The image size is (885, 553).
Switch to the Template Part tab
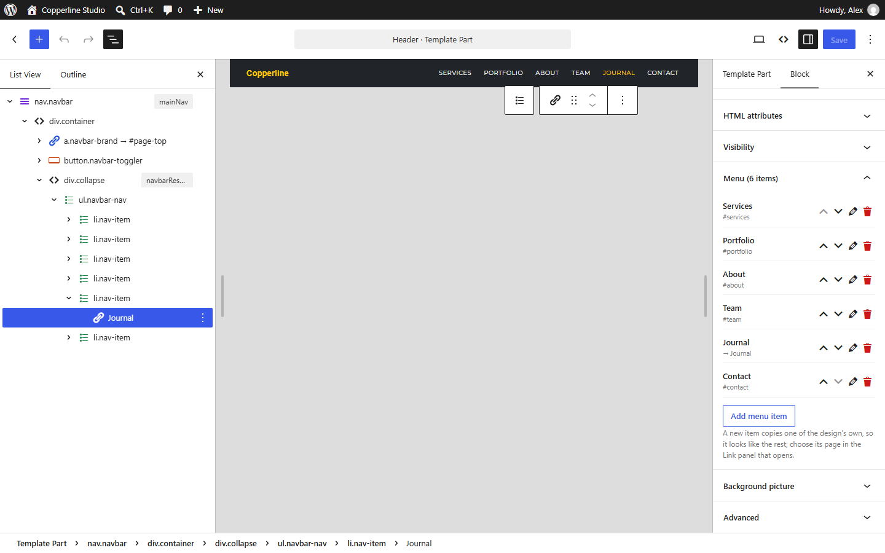point(747,74)
